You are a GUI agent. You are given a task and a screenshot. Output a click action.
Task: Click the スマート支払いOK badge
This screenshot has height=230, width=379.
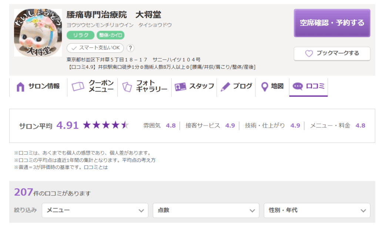coord(95,48)
